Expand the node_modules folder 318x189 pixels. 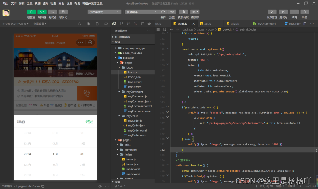(116, 53)
